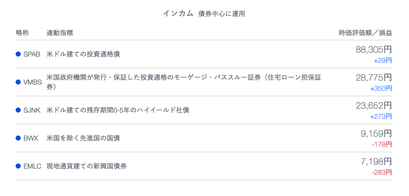Image resolution: width=409 pixels, height=196 pixels.
Task: Select the SPAB ticker label
Action: [32, 54]
